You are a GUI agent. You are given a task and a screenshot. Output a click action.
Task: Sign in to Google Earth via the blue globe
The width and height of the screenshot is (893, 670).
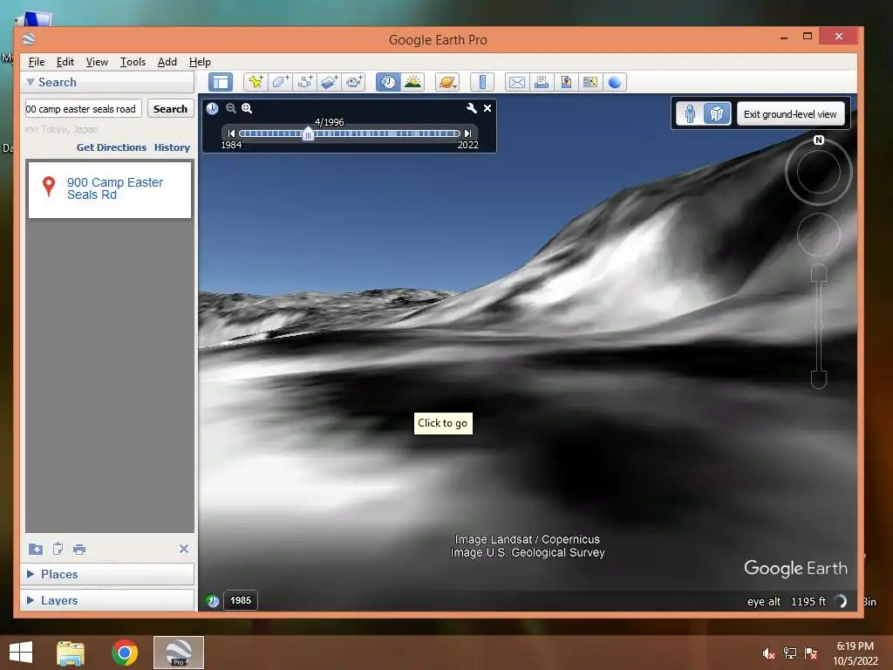(x=615, y=82)
